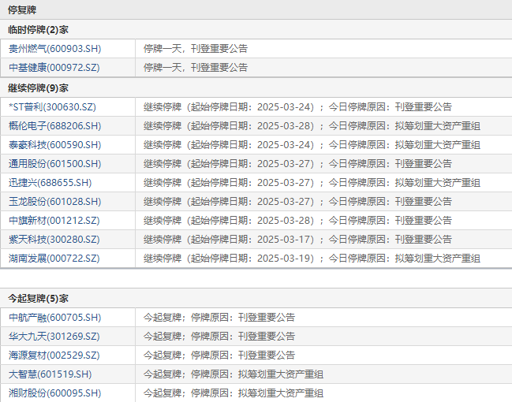The height and width of the screenshot is (402, 512).
Task: Click 迅捷兴 suspension detail about 重大资产重组
Action: 312,183
